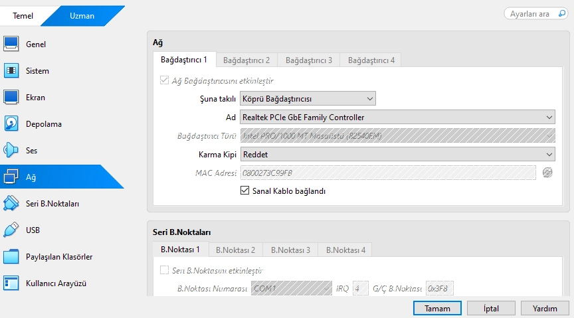Open the Karma Kipi Reddet dropdown
Viewport: 574px width, 318px height.
pyautogui.click(x=397, y=154)
